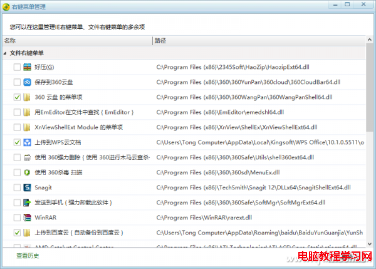Minimize the 右键菜单管理 window
This screenshot has width=376, height=269.
[335, 4]
